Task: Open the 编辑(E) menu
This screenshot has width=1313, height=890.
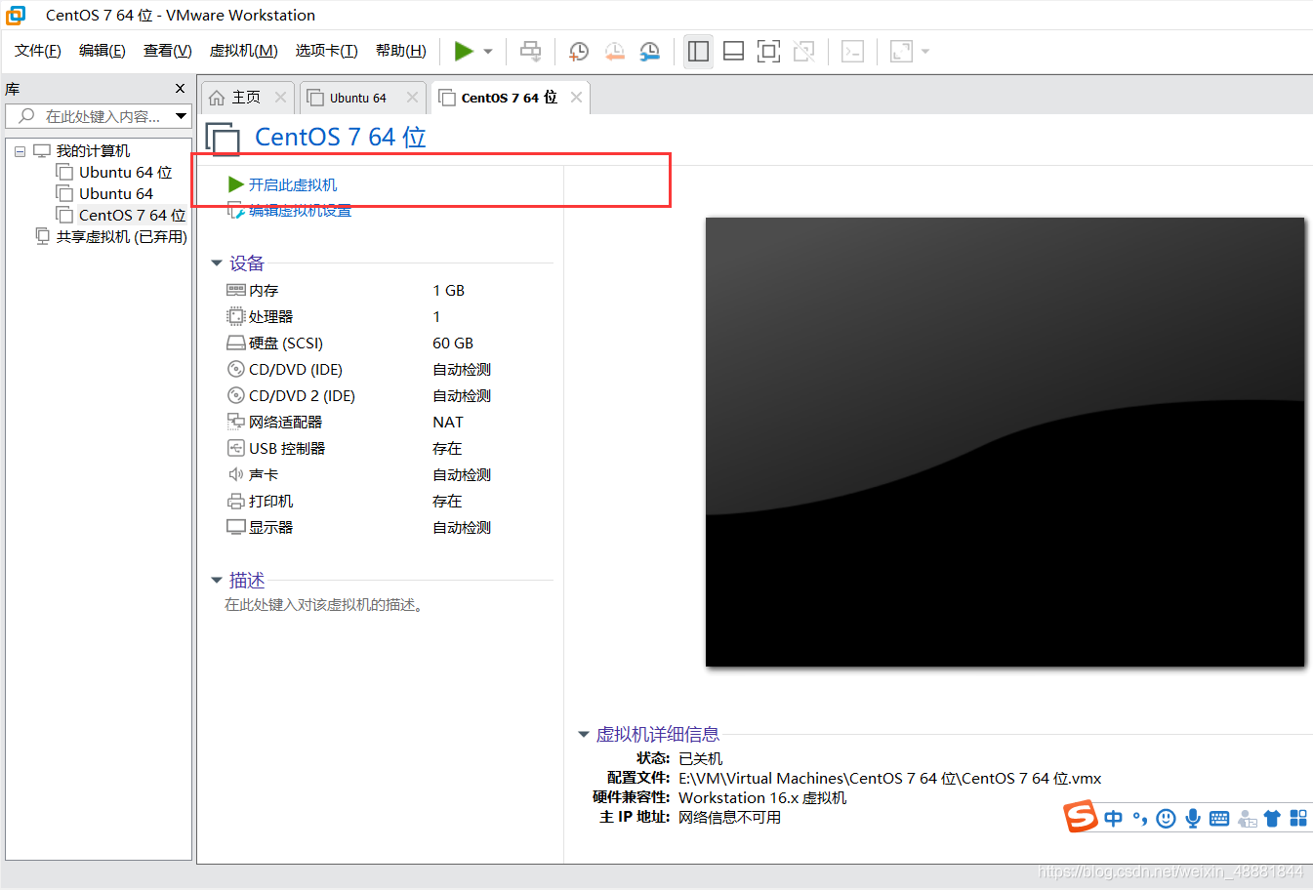Action: point(103,51)
